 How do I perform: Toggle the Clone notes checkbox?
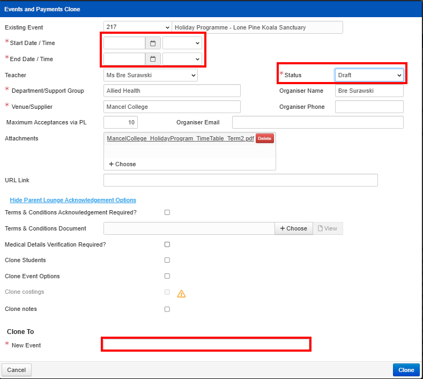(167, 309)
